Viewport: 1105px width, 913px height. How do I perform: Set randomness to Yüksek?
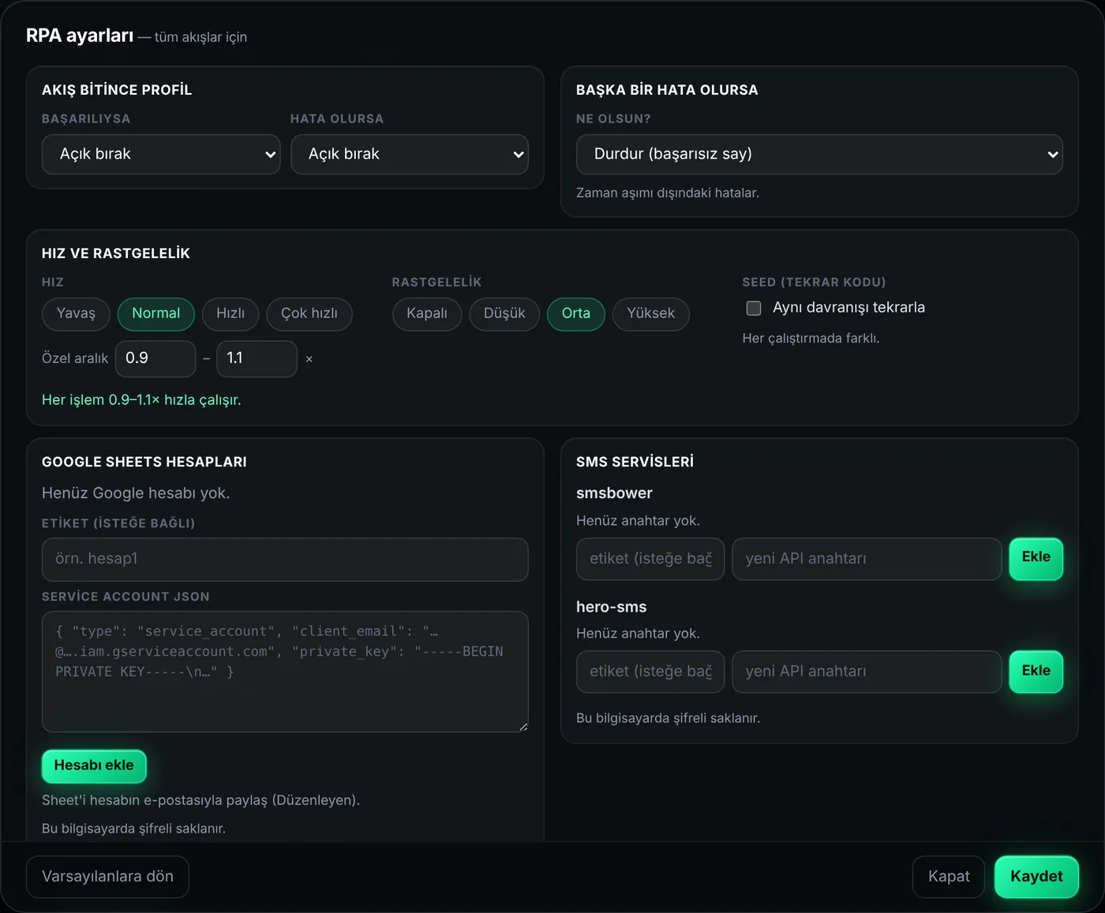(x=651, y=313)
